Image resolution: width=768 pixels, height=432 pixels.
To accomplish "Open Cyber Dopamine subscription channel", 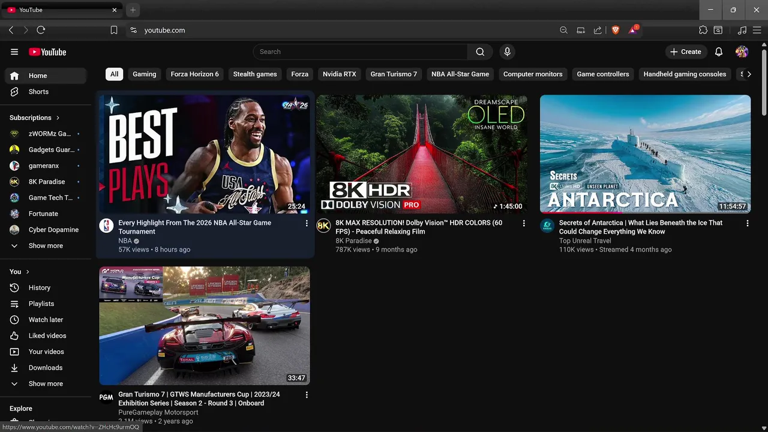I will coord(46,230).
